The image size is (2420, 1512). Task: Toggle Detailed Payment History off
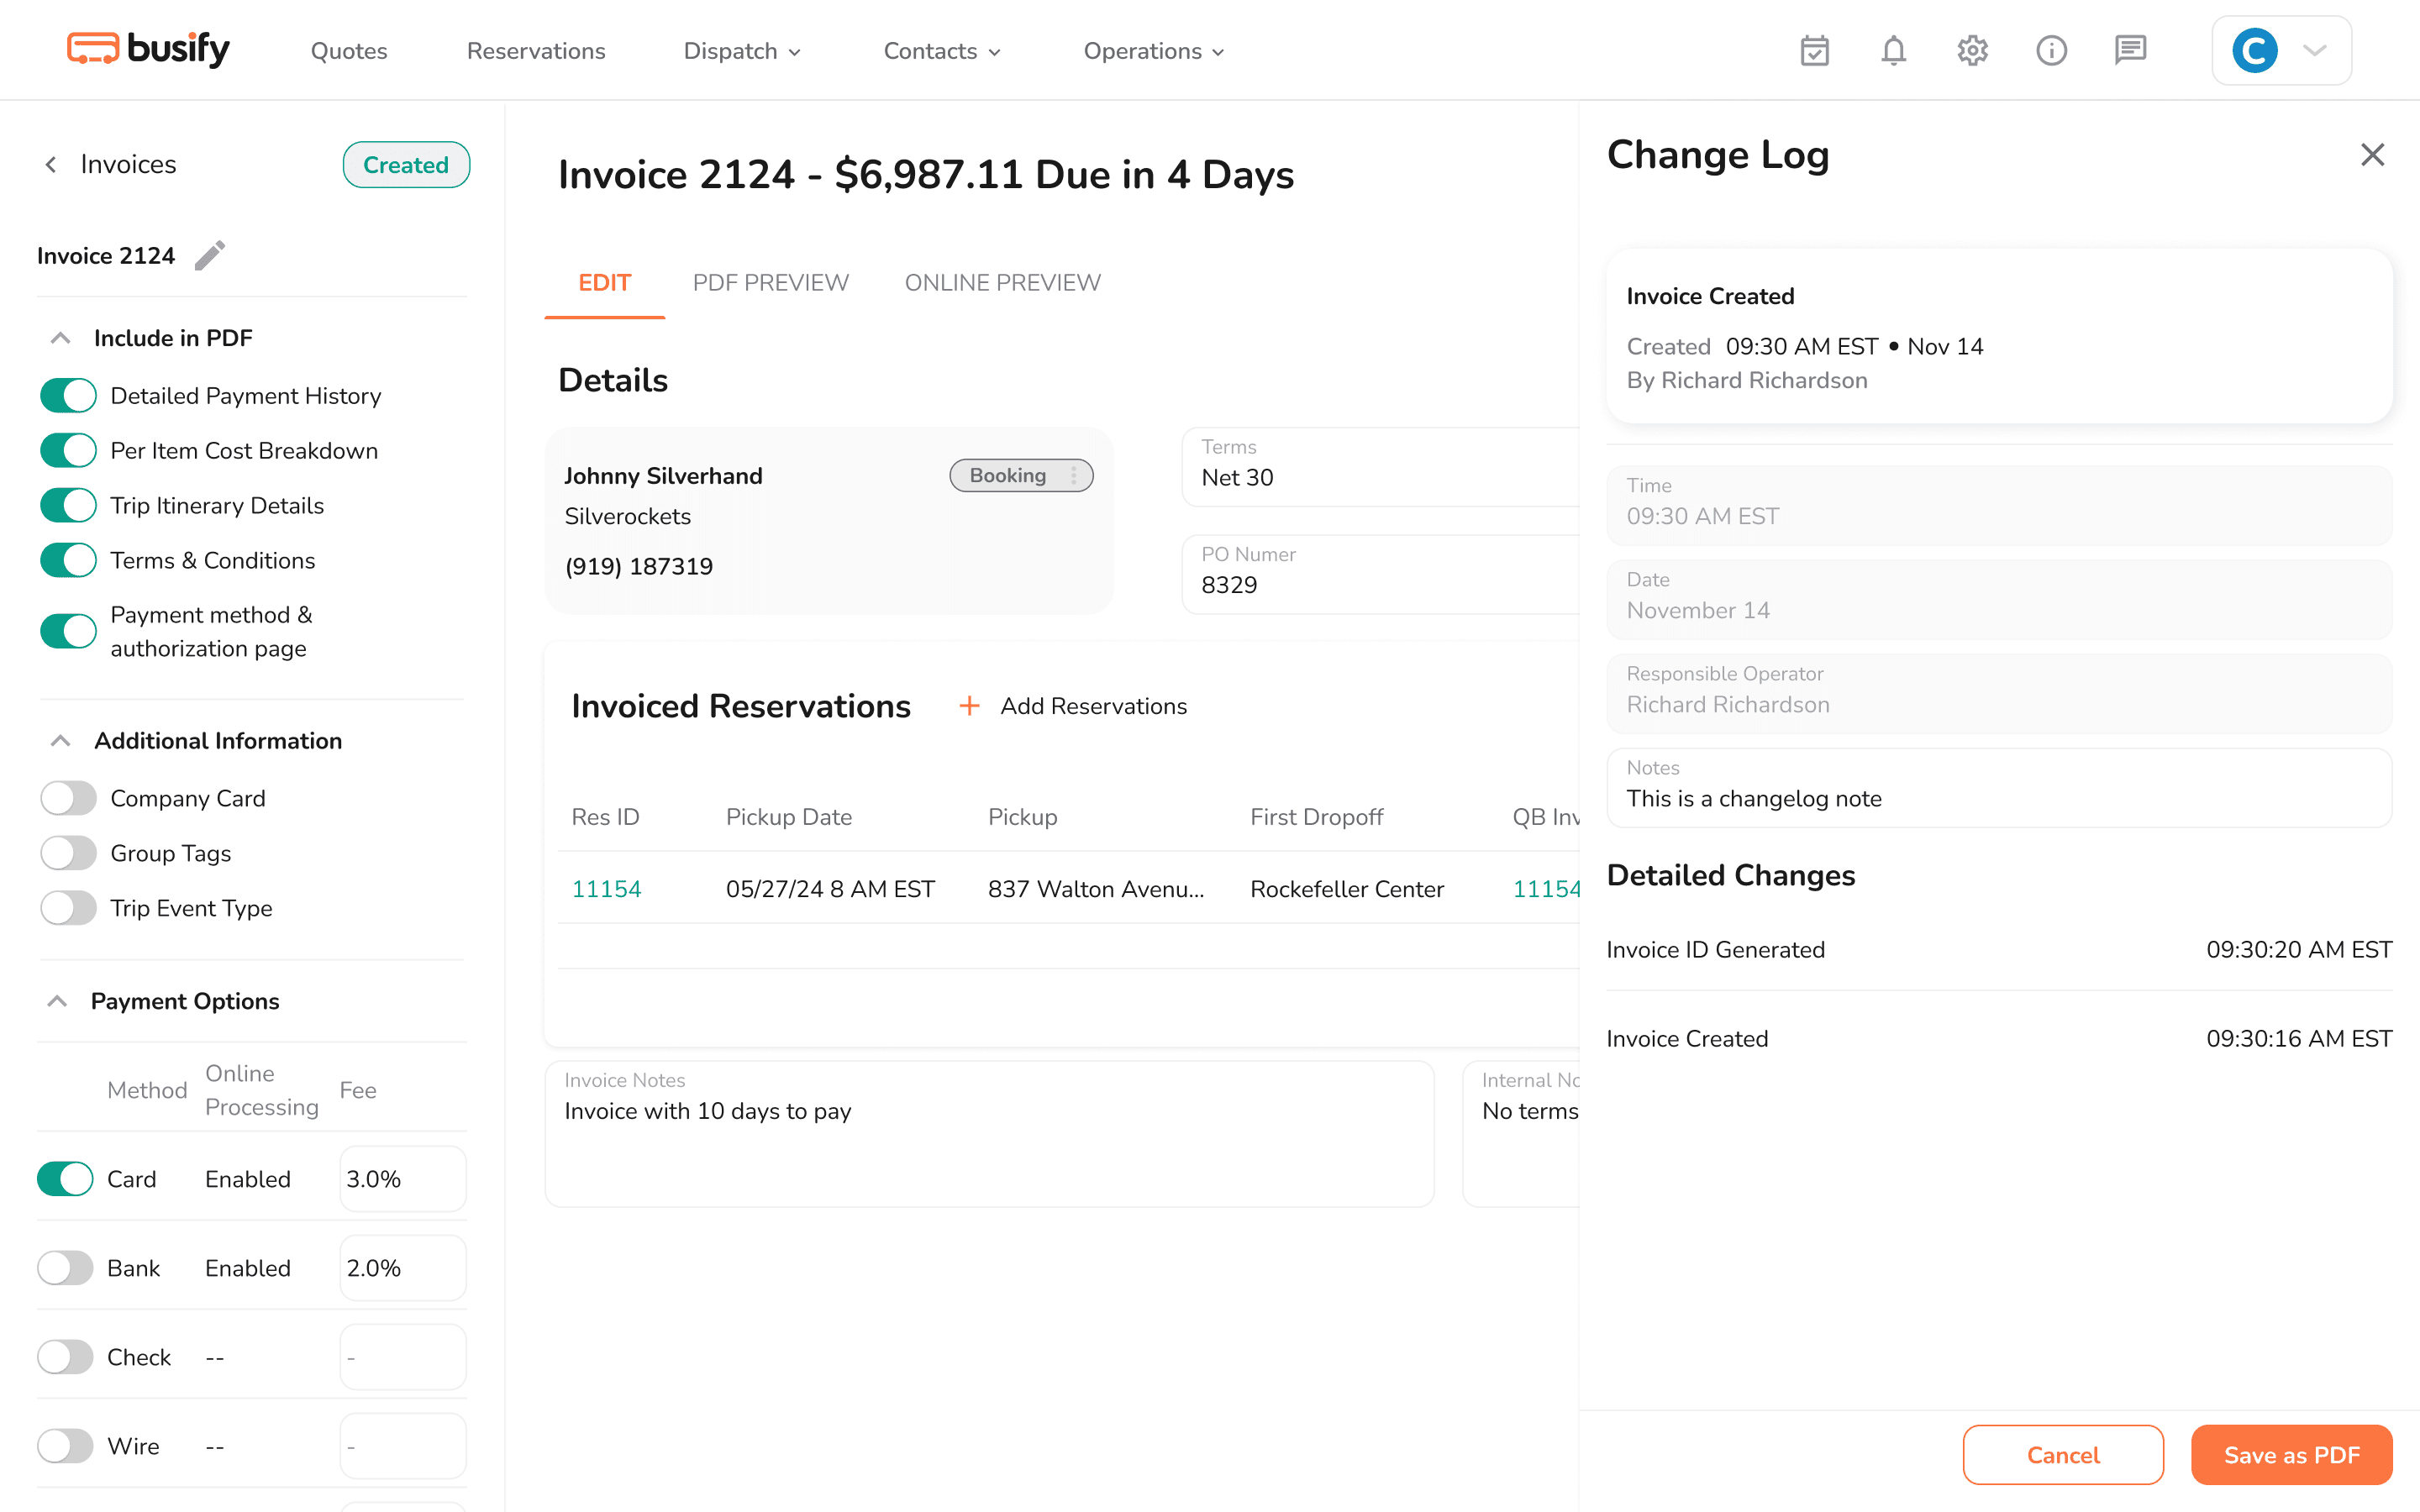coord(68,395)
